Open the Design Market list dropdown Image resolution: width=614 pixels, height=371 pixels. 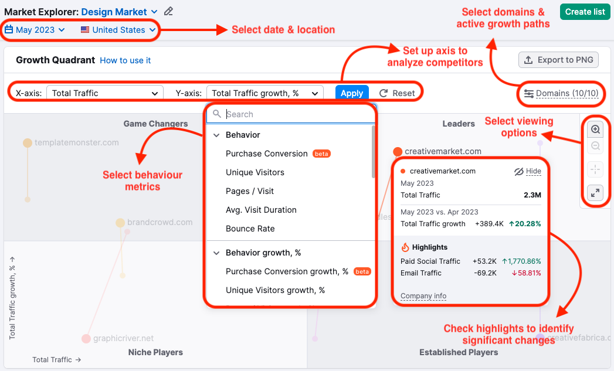click(154, 12)
